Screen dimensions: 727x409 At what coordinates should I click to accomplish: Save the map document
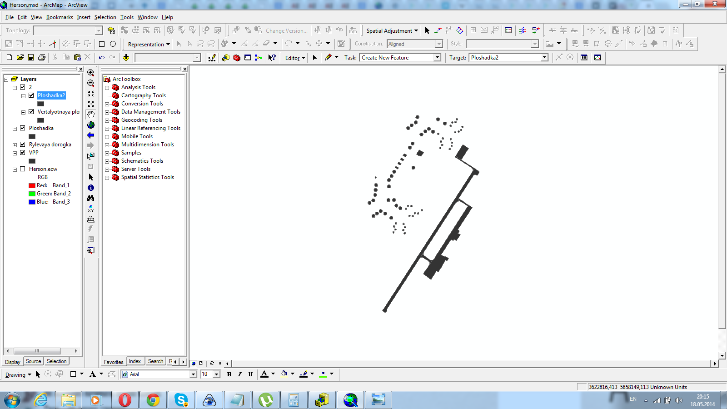click(31, 58)
